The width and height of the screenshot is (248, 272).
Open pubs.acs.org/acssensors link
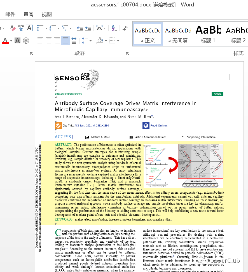pyautogui.click(x=68, y=94)
